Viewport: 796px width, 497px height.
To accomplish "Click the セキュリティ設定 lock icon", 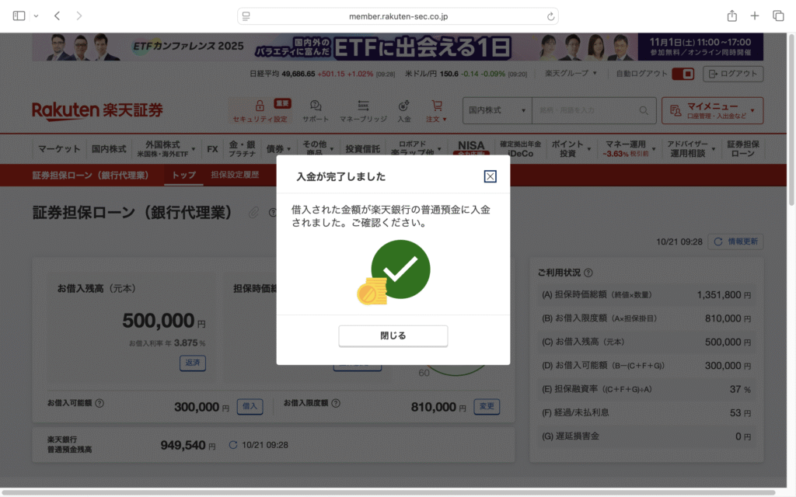I will 260,106.
